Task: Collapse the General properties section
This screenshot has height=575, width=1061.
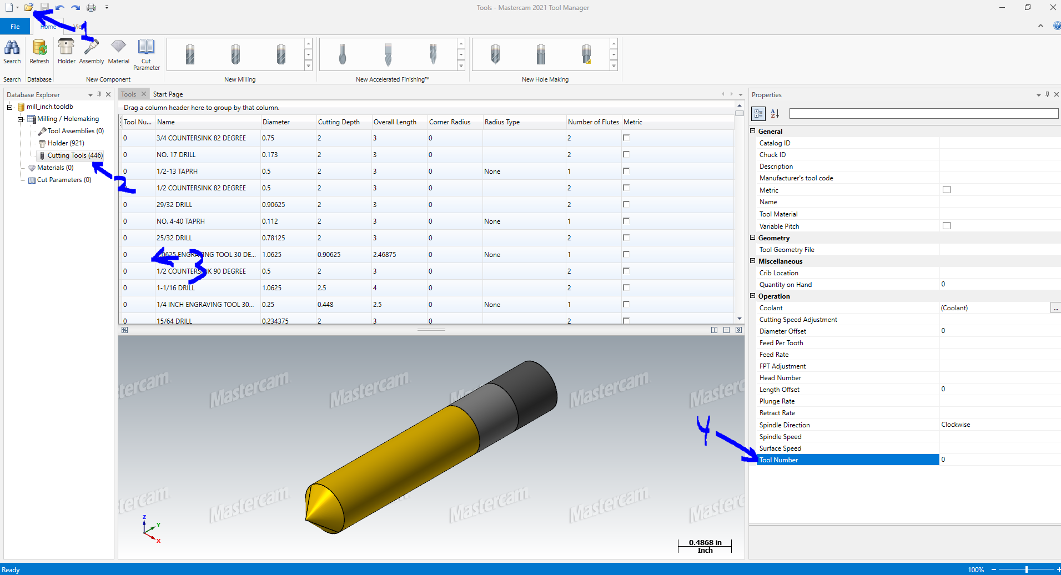Action: 753,131
